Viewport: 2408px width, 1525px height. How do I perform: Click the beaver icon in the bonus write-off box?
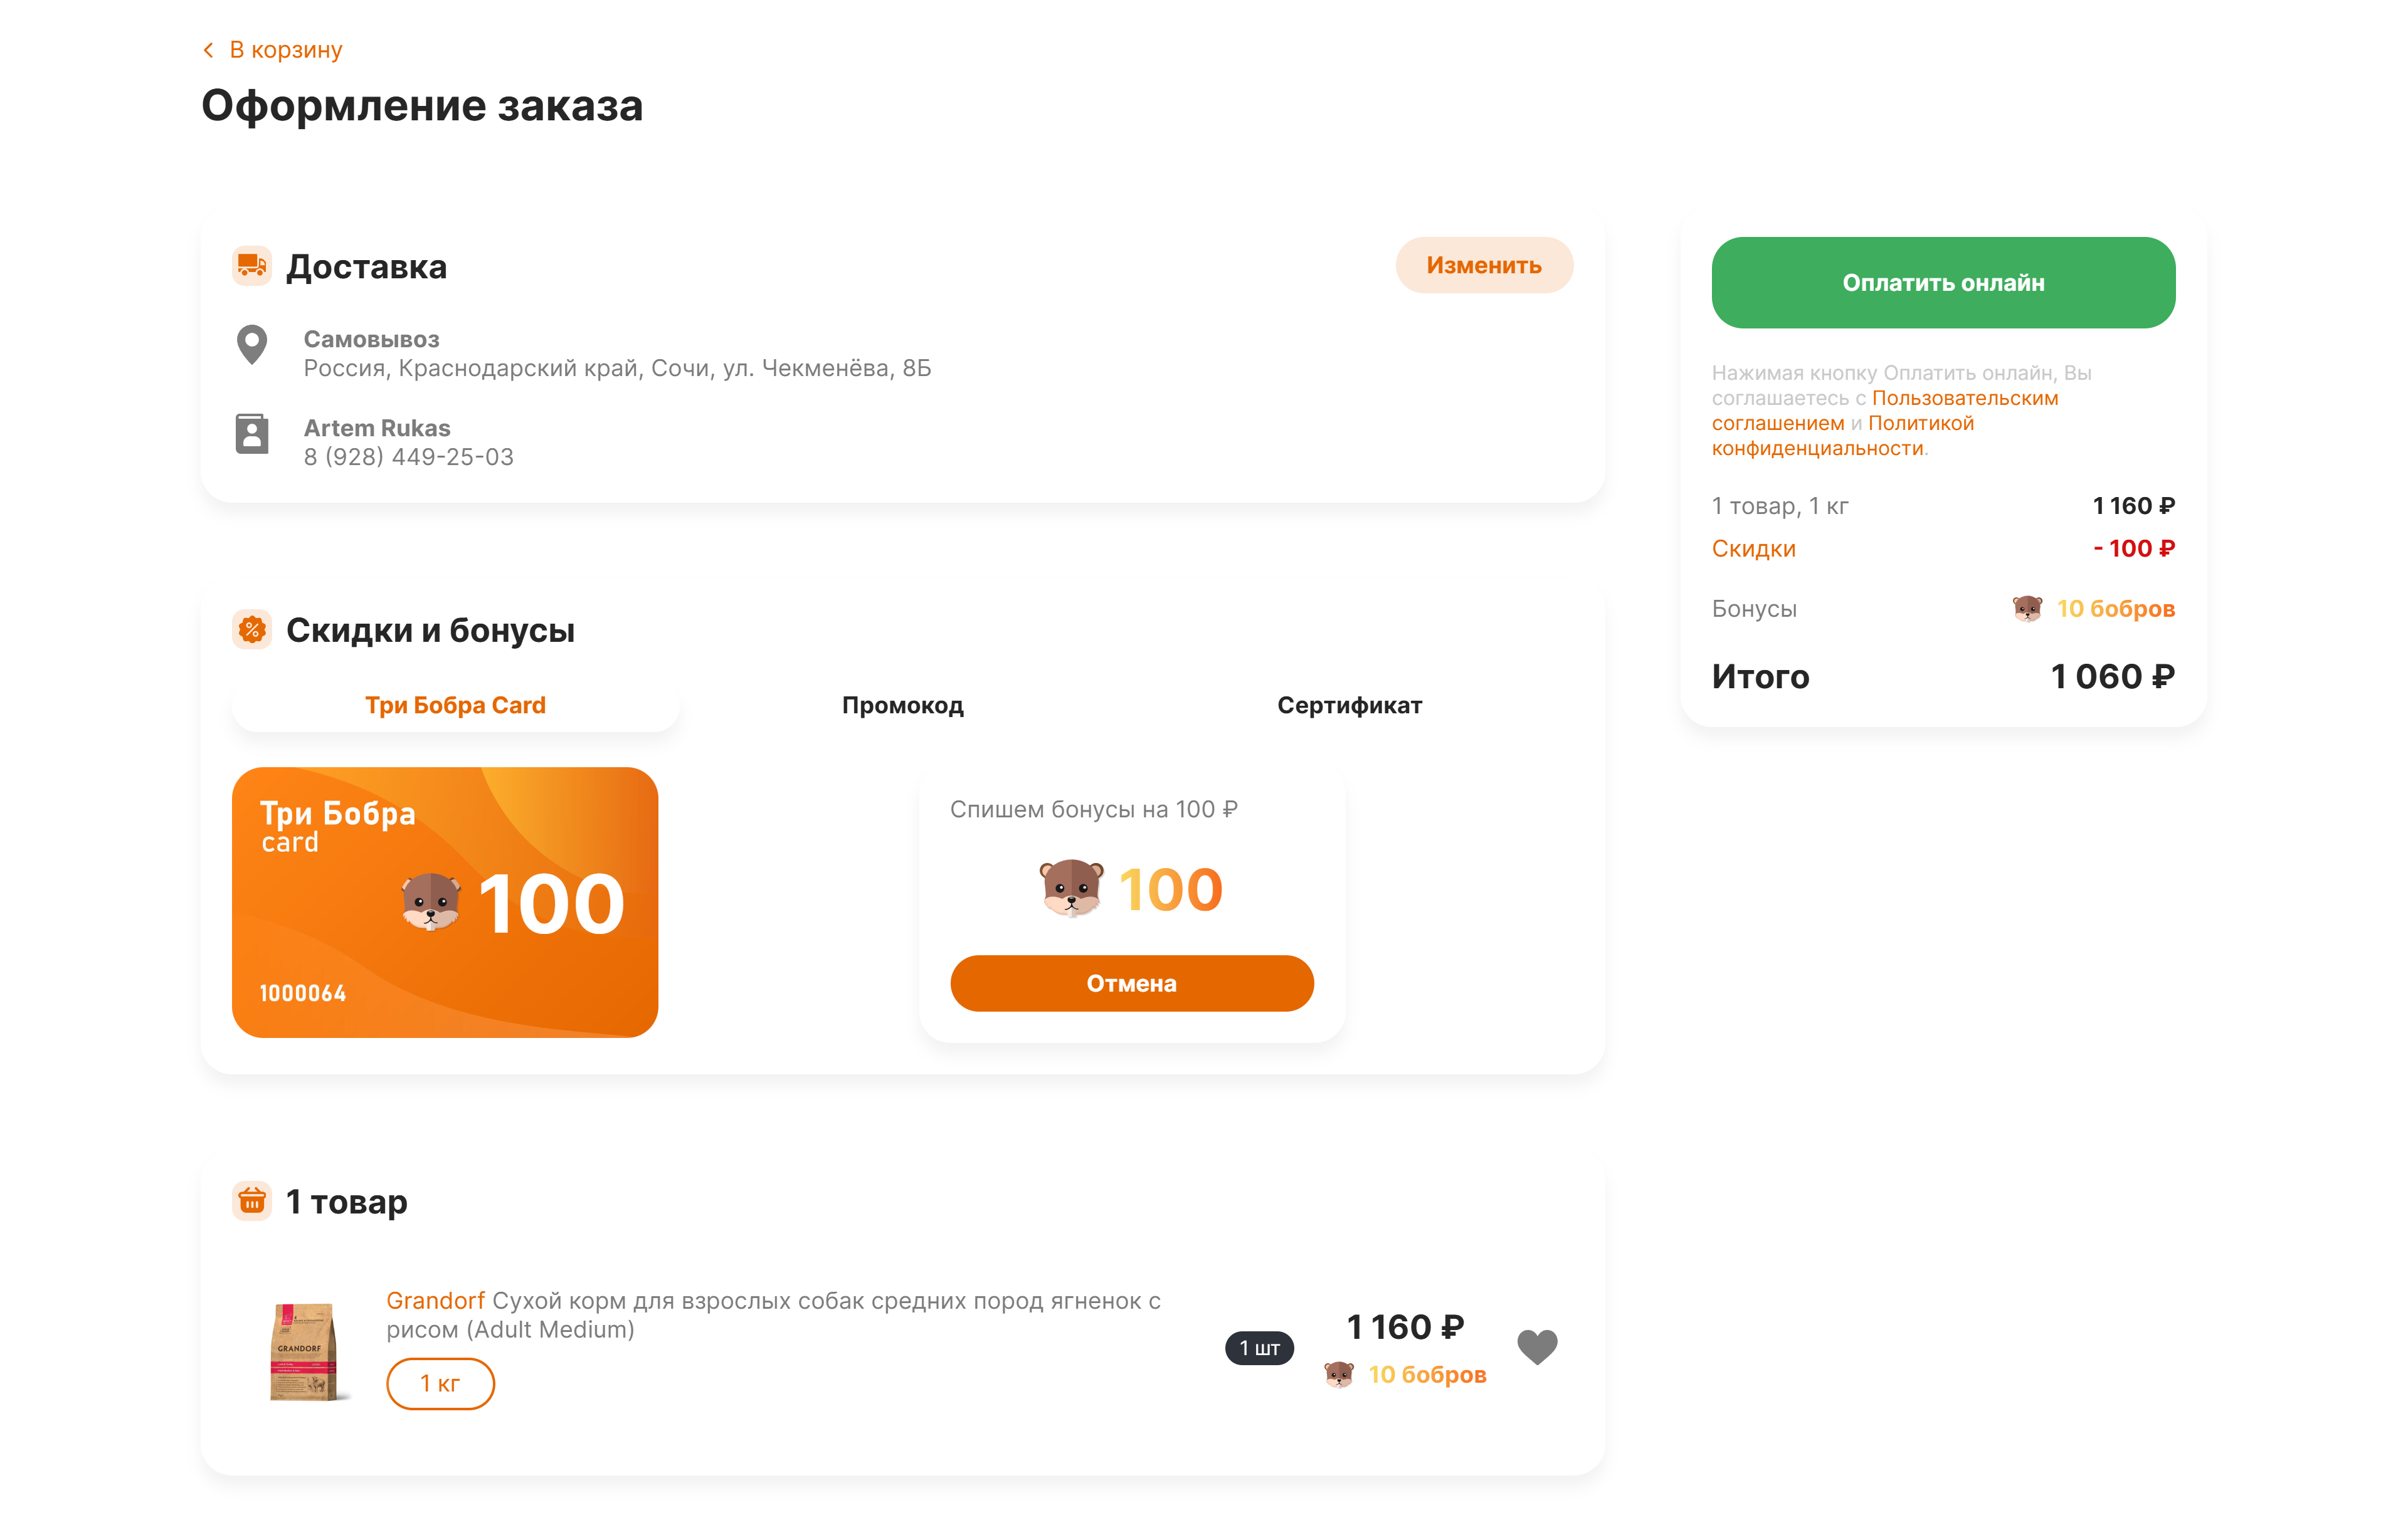click(x=1071, y=888)
